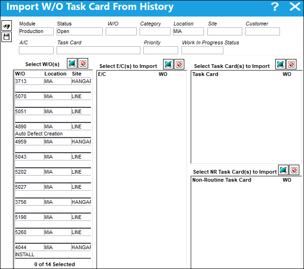Select work order 5260 row
This screenshot has height=269, width=304.
click(53, 233)
